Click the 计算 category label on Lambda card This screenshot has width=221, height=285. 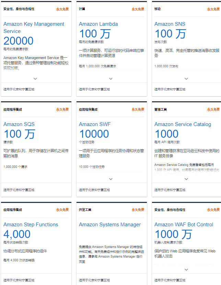82,9
